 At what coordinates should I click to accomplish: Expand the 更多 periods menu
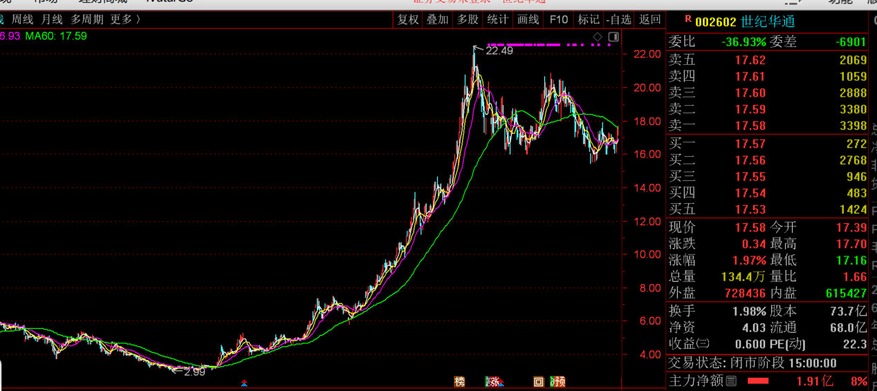point(125,19)
